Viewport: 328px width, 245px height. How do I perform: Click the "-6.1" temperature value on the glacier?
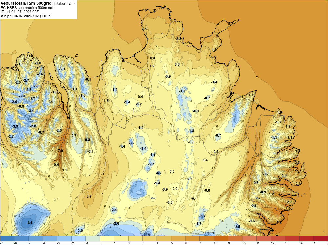(30, 223)
